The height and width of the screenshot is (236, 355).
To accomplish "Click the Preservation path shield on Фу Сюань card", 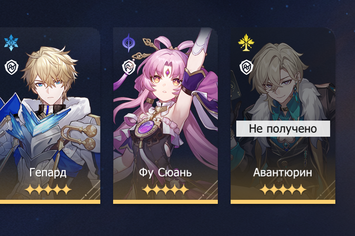I will [x=129, y=67].
